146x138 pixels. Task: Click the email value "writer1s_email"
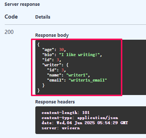88,80
